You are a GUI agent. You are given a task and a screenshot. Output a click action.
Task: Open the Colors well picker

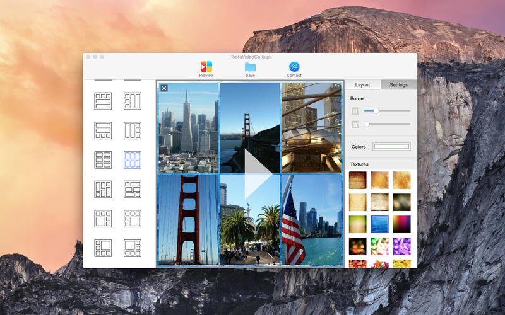(x=391, y=147)
